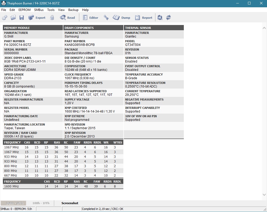Click the 667 MHz frequency row

click(63, 176)
